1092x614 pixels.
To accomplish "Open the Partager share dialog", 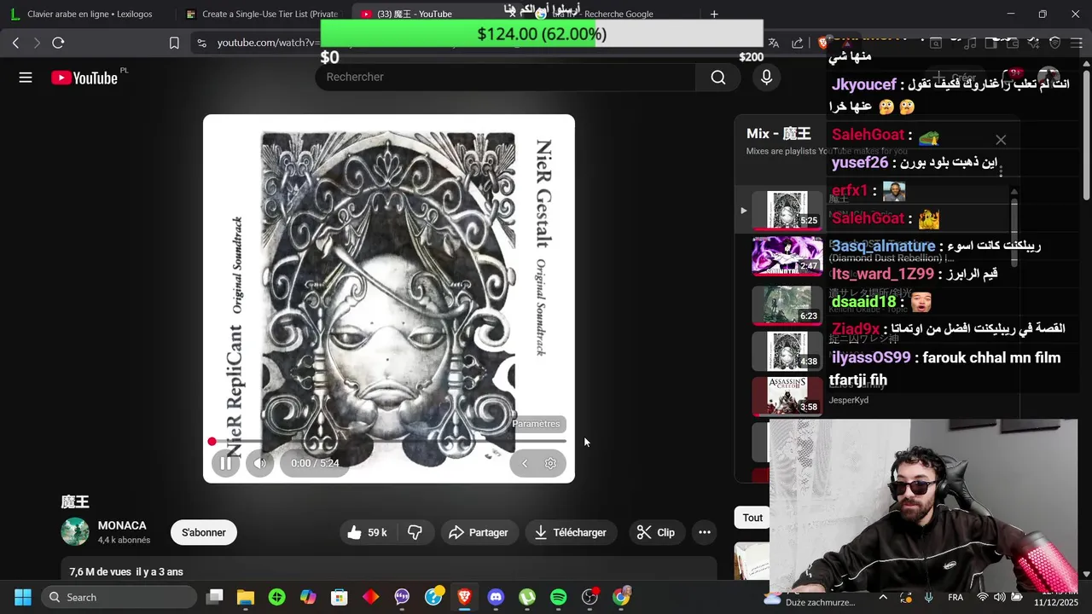I will pyautogui.click(x=479, y=532).
